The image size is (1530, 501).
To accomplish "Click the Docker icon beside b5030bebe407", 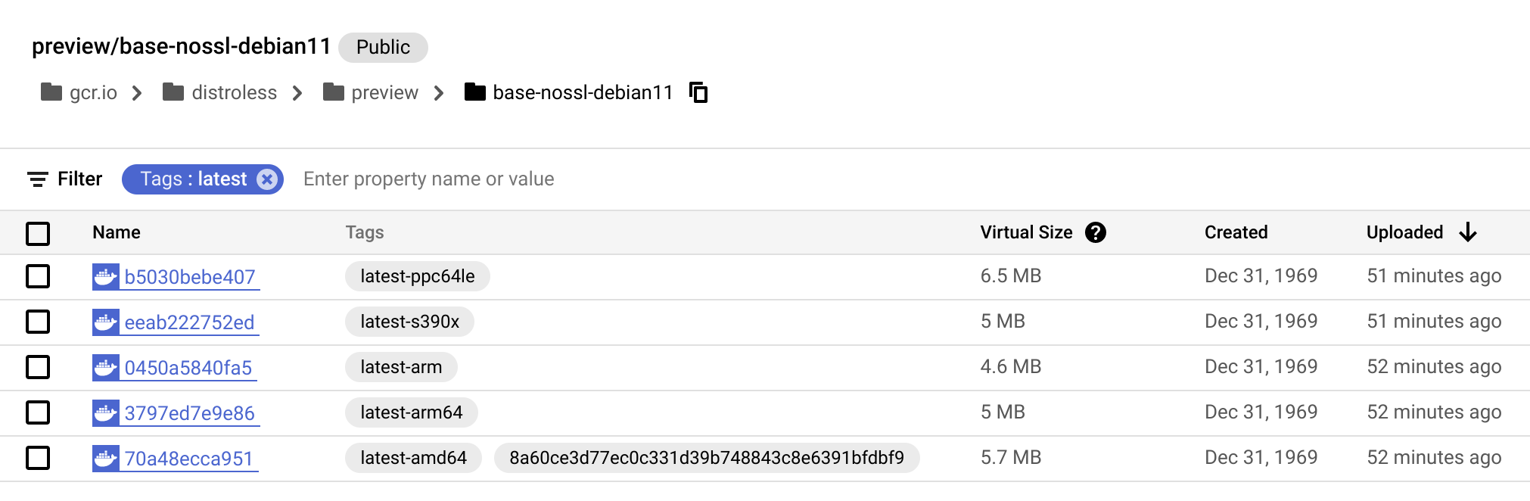I will 106,276.
